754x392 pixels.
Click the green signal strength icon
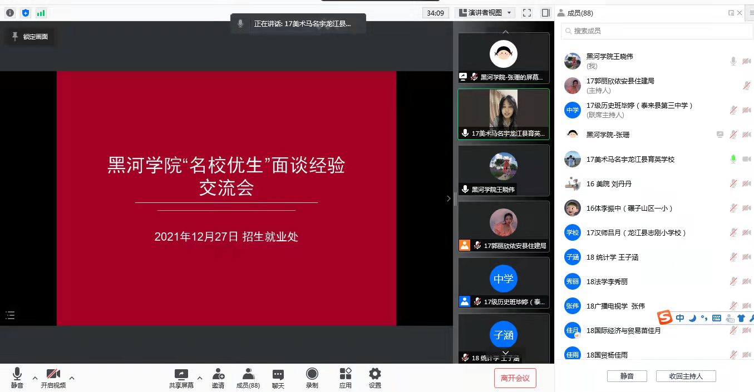point(41,13)
